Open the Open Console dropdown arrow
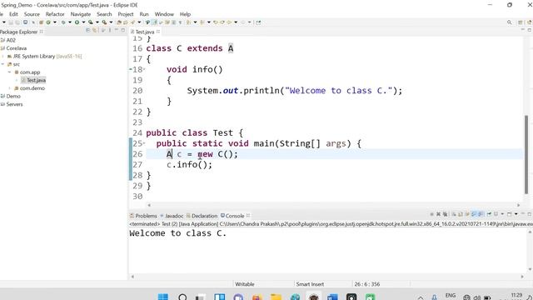Image resolution: width=533 pixels, height=300 pixels. 516,214
